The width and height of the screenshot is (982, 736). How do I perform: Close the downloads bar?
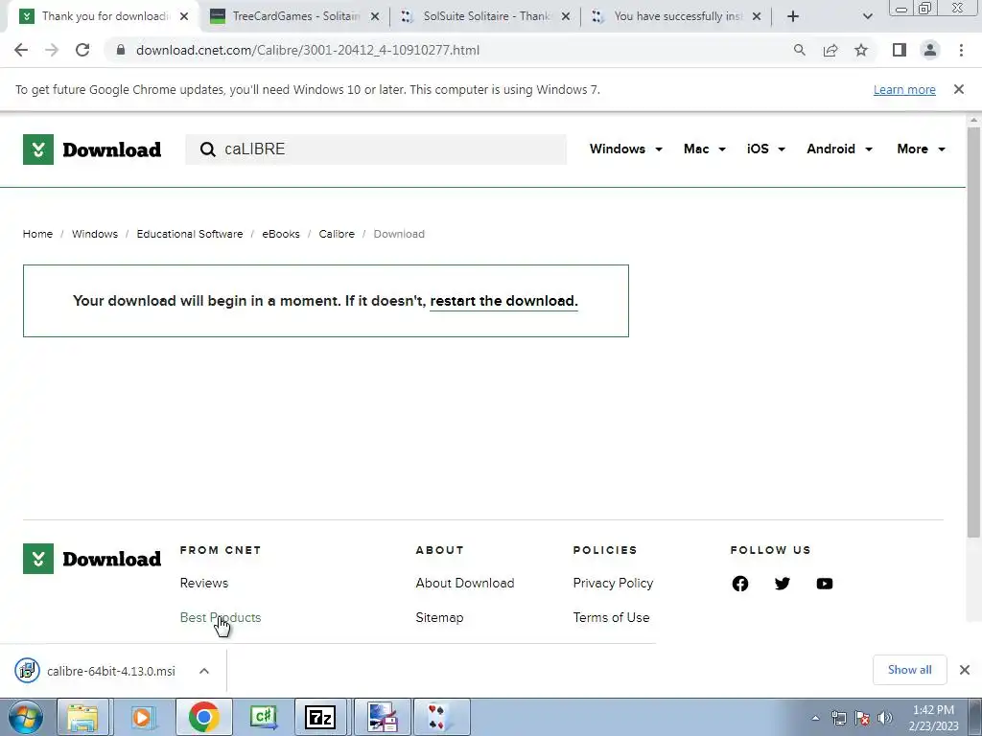(965, 670)
